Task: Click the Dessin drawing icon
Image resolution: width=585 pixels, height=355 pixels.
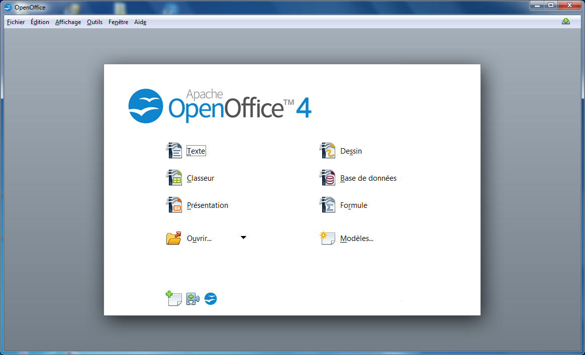Action: (x=327, y=151)
